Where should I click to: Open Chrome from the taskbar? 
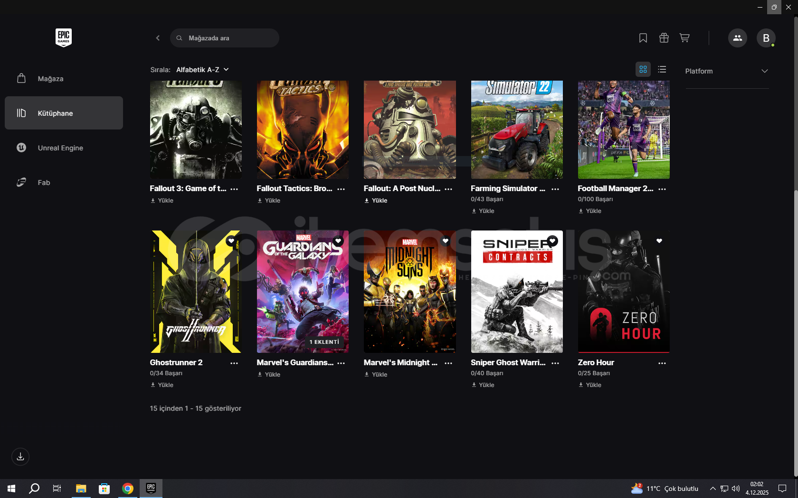coord(127,489)
